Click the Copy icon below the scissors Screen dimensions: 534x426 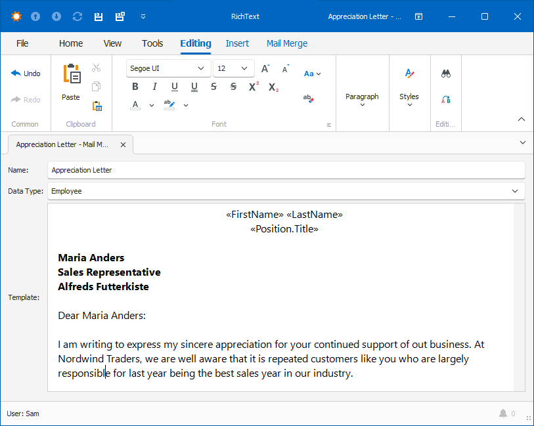pos(96,87)
